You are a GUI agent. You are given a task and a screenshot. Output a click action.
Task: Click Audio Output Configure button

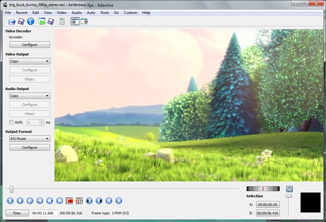coord(30,105)
